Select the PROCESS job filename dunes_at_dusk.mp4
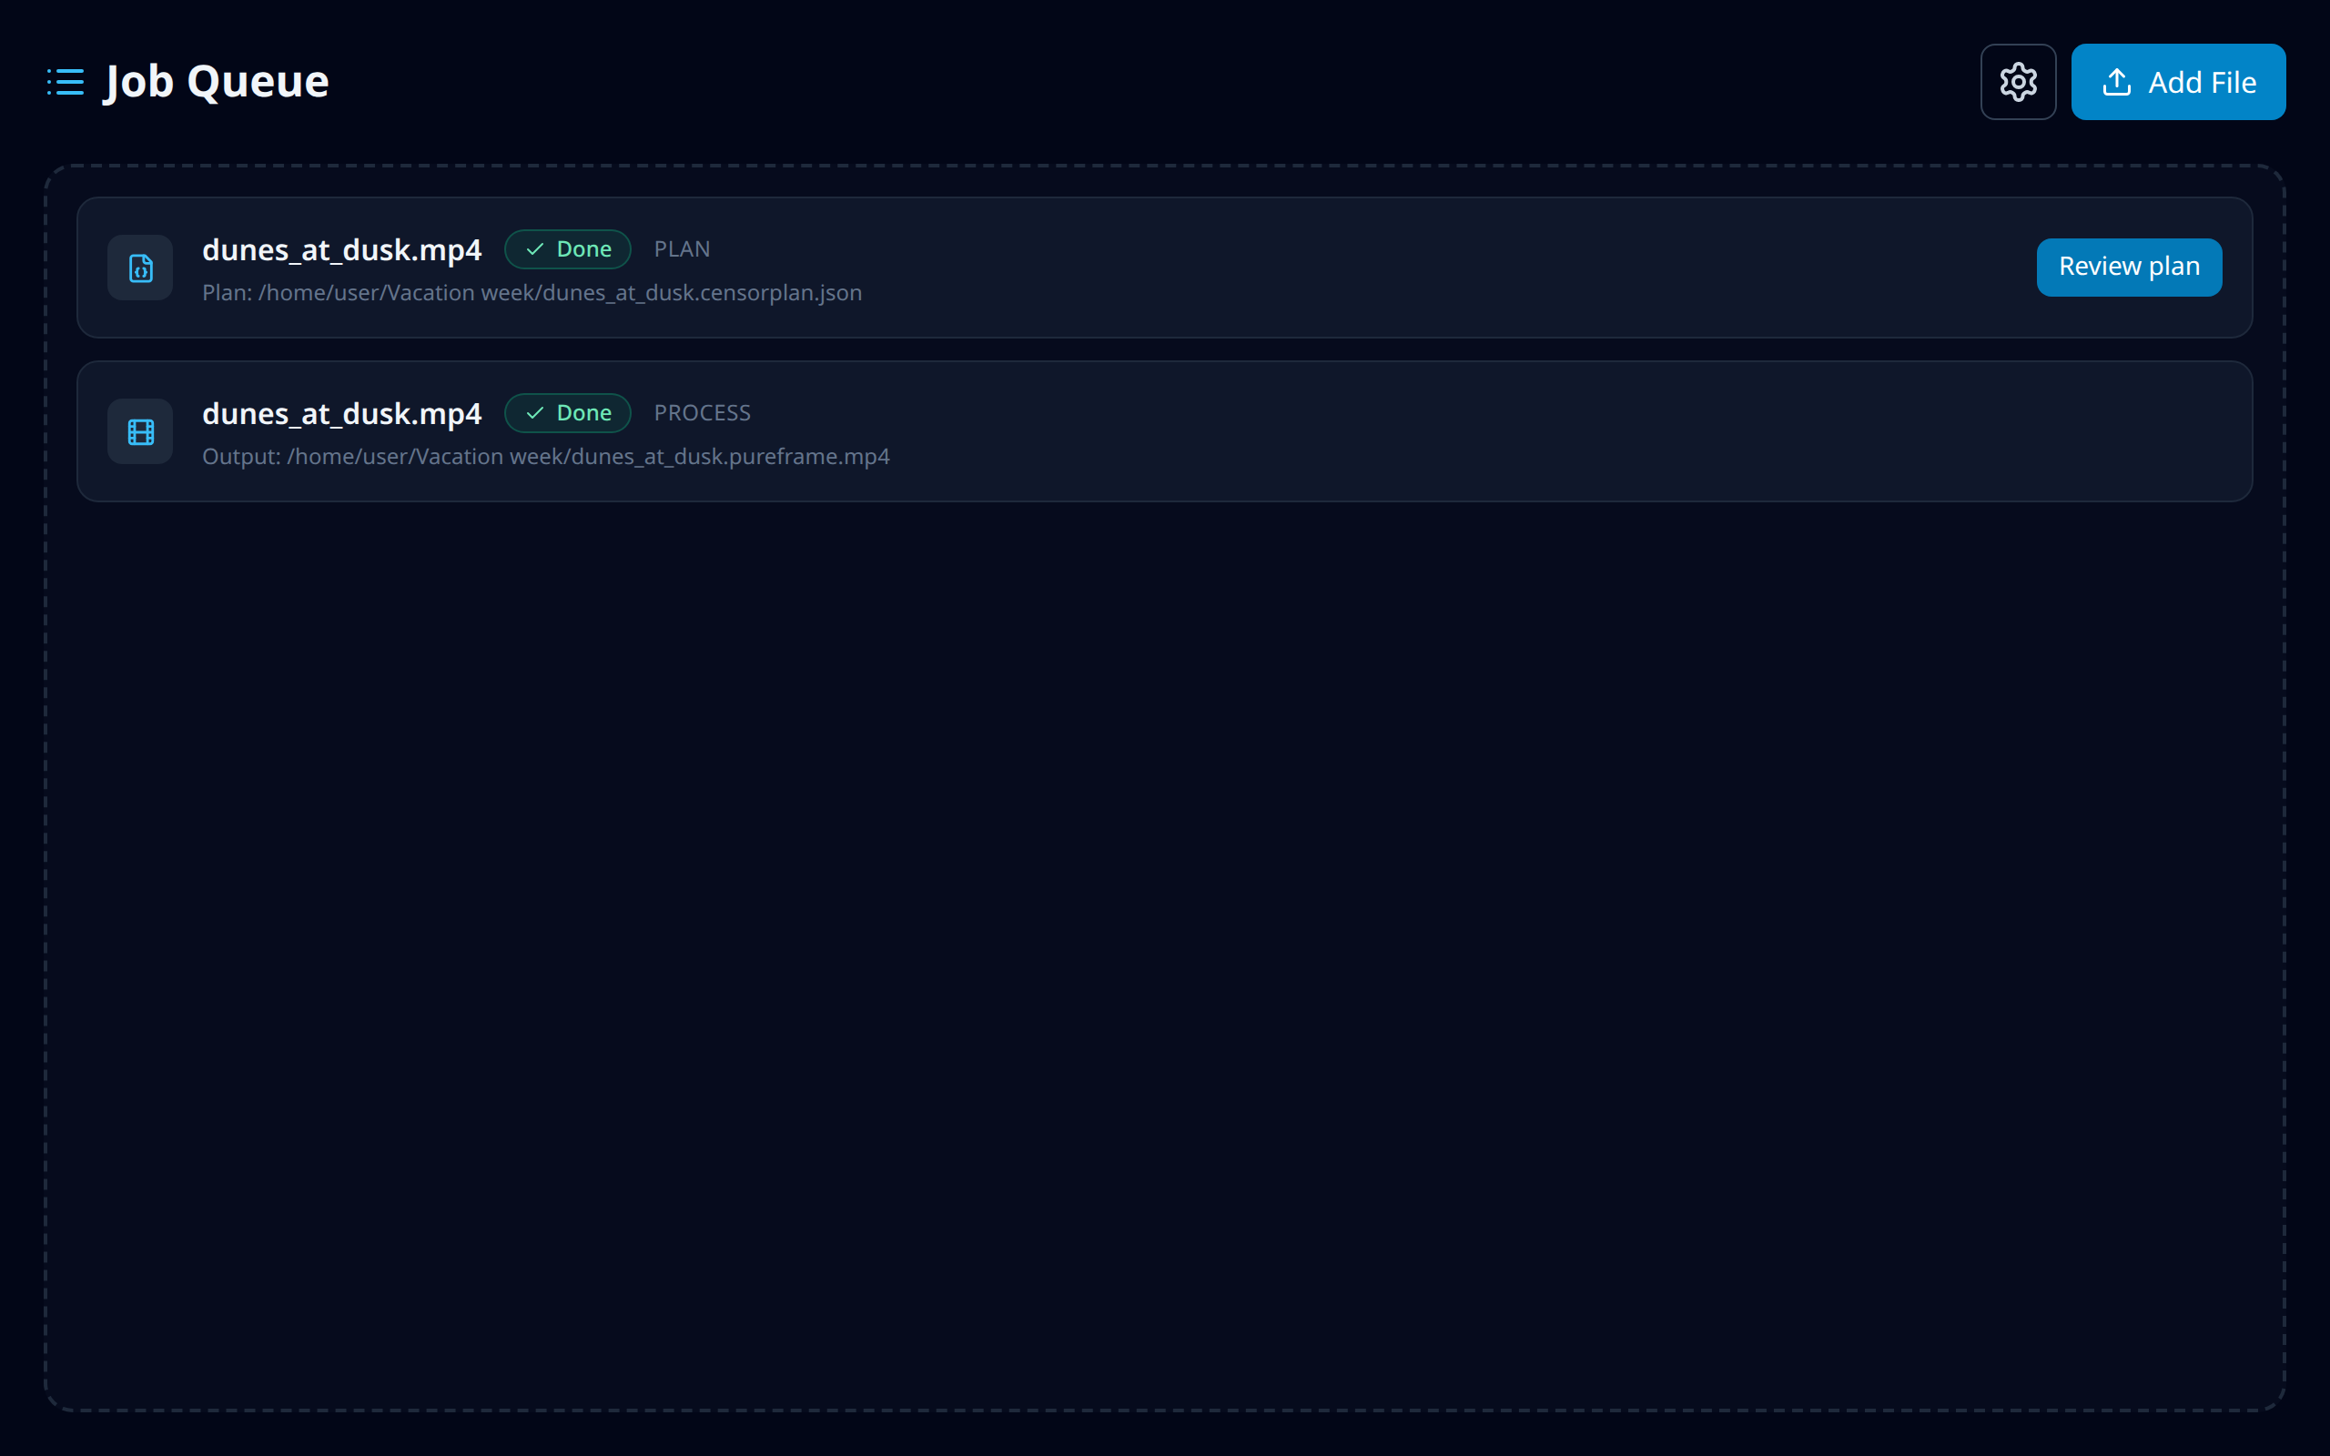This screenshot has width=2330, height=1456. point(342,413)
